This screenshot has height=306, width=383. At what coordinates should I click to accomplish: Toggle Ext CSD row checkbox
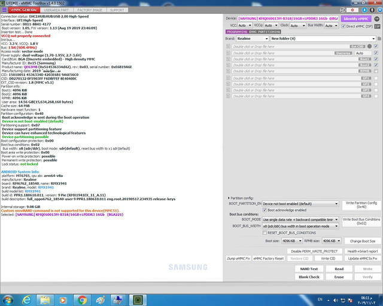click(376, 47)
